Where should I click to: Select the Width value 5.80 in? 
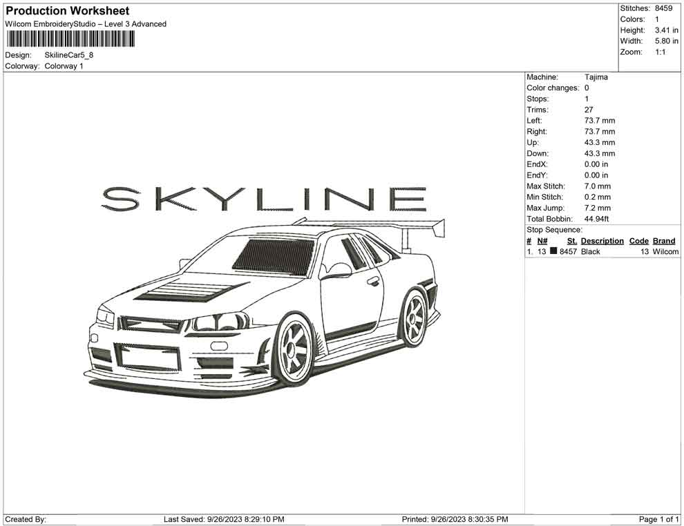point(667,41)
